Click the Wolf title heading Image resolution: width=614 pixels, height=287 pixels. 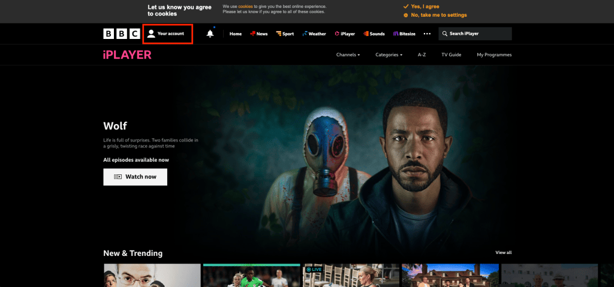point(115,126)
